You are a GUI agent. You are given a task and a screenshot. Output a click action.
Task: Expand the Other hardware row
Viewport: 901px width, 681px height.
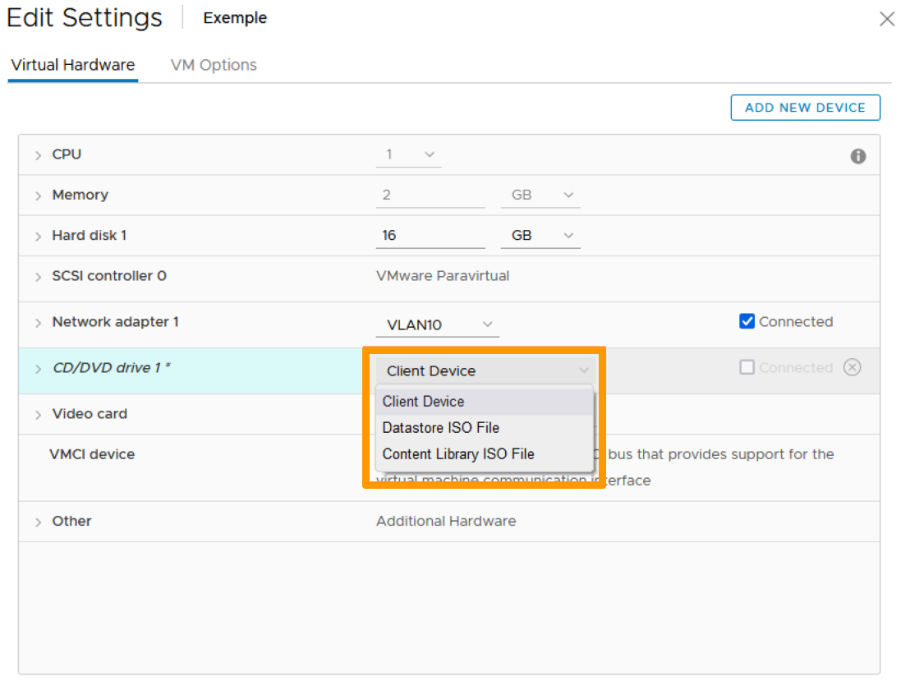coord(38,522)
